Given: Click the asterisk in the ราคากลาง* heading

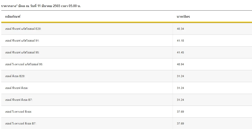Looking at the screenshot, I should [17, 5].
